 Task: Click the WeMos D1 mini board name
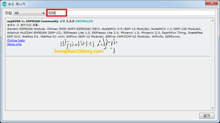[x=52, y=37]
